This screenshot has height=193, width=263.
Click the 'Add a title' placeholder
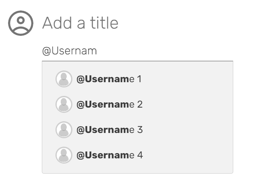tap(80, 23)
